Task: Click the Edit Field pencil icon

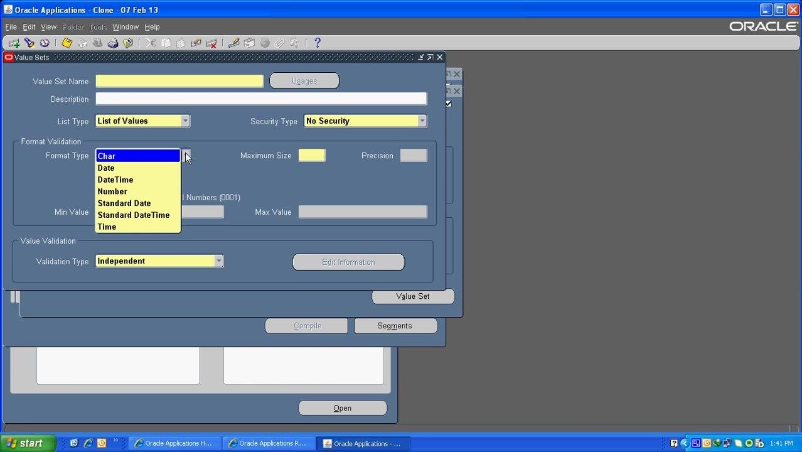Action: tap(234, 43)
